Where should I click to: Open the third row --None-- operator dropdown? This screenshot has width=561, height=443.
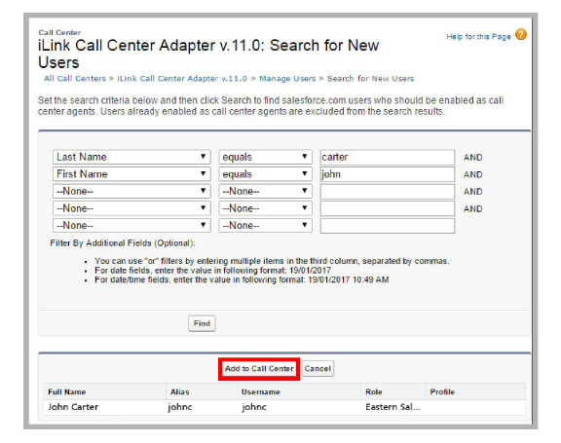coord(265,191)
